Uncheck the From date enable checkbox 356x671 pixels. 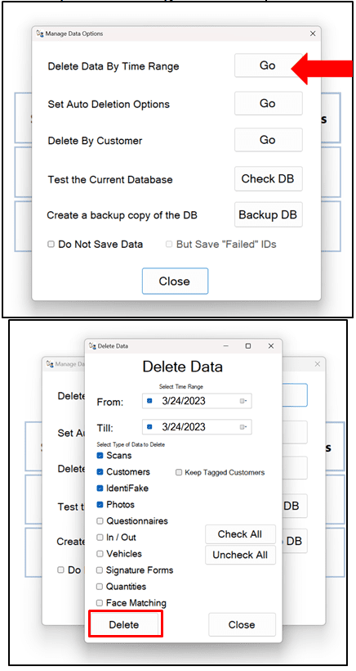(149, 401)
